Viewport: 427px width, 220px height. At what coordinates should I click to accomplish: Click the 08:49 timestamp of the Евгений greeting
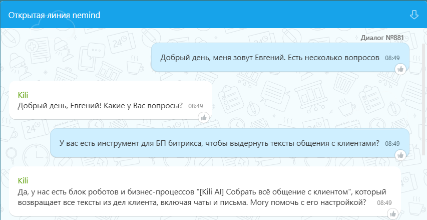(x=392, y=58)
